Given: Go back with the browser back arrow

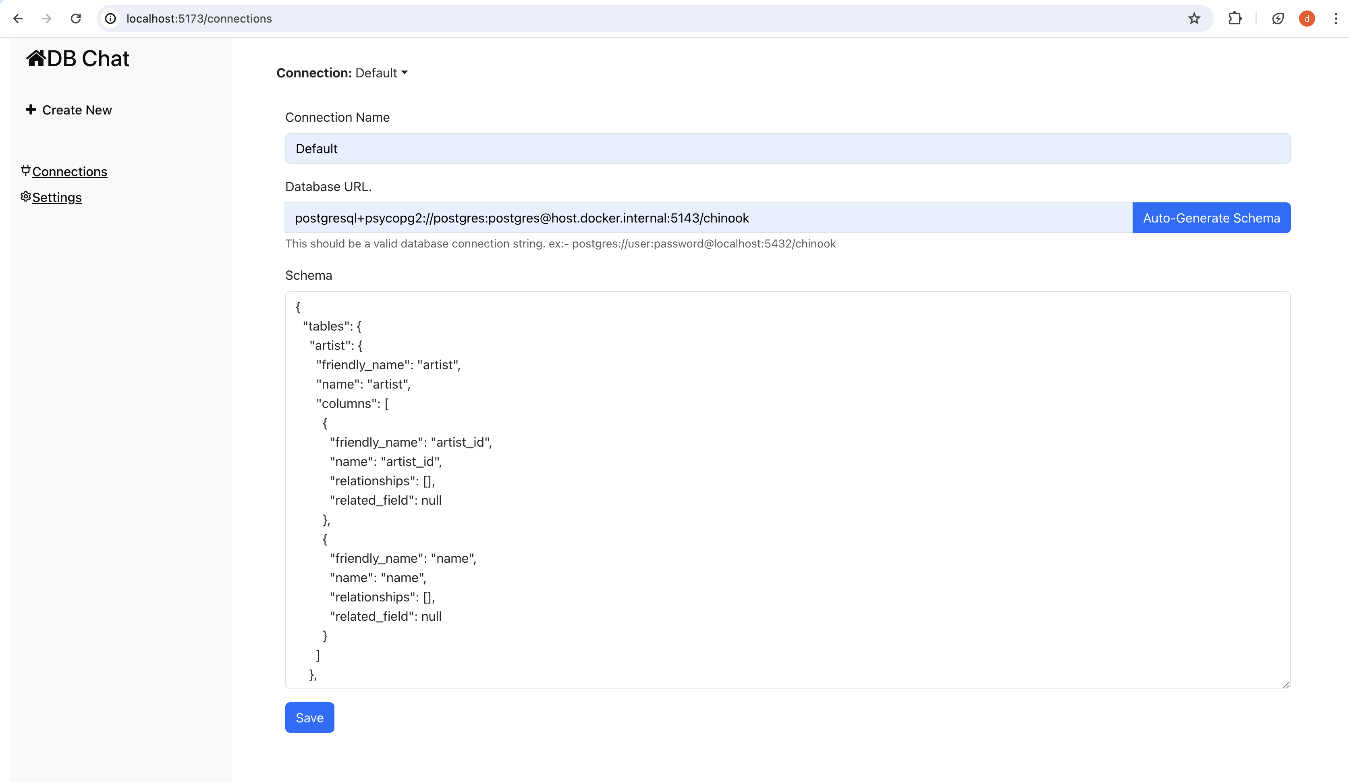Looking at the screenshot, I should pyautogui.click(x=18, y=19).
